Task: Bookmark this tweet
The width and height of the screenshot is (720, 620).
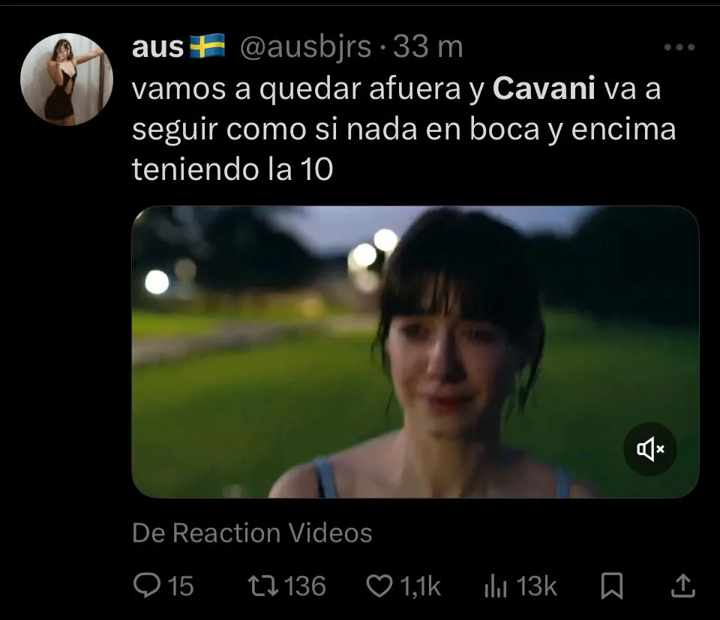Action: tap(612, 586)
